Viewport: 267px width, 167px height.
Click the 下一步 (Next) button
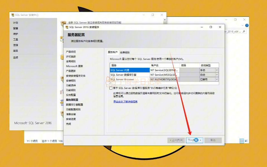tap(194, 140)
